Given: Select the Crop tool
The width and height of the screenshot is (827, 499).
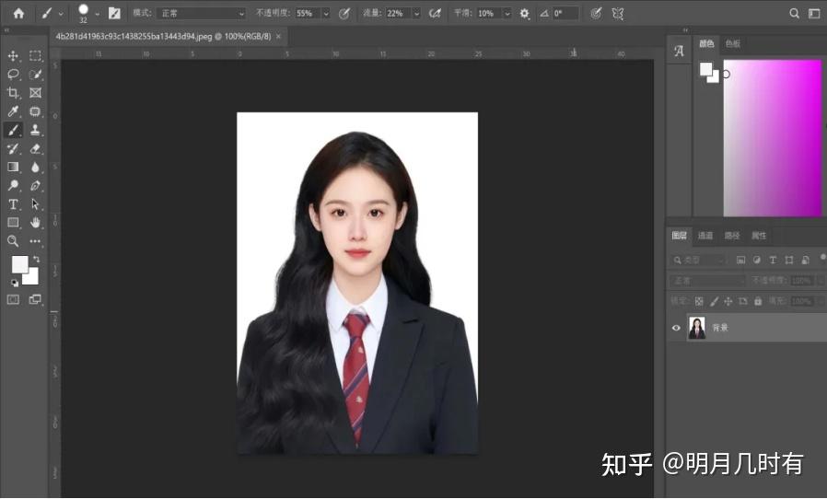Looking at the screenshot, I should [x=13, y=93].
